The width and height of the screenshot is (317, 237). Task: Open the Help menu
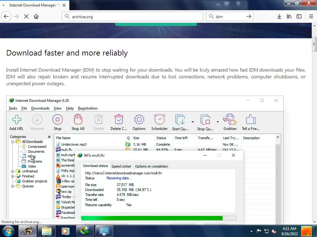pyautogui.click(x=70, y=108)
